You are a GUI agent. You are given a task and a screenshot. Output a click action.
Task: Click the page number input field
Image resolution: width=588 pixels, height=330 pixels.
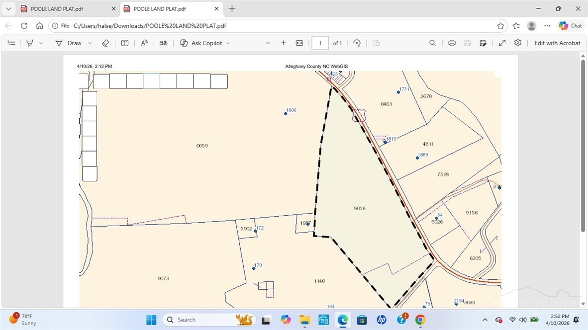click(x=320, y=43)
